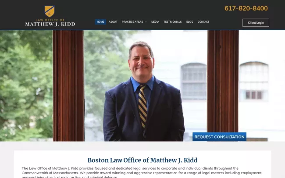
Task: Click the Request Consultation button
Action: click(x=219, y=137)
